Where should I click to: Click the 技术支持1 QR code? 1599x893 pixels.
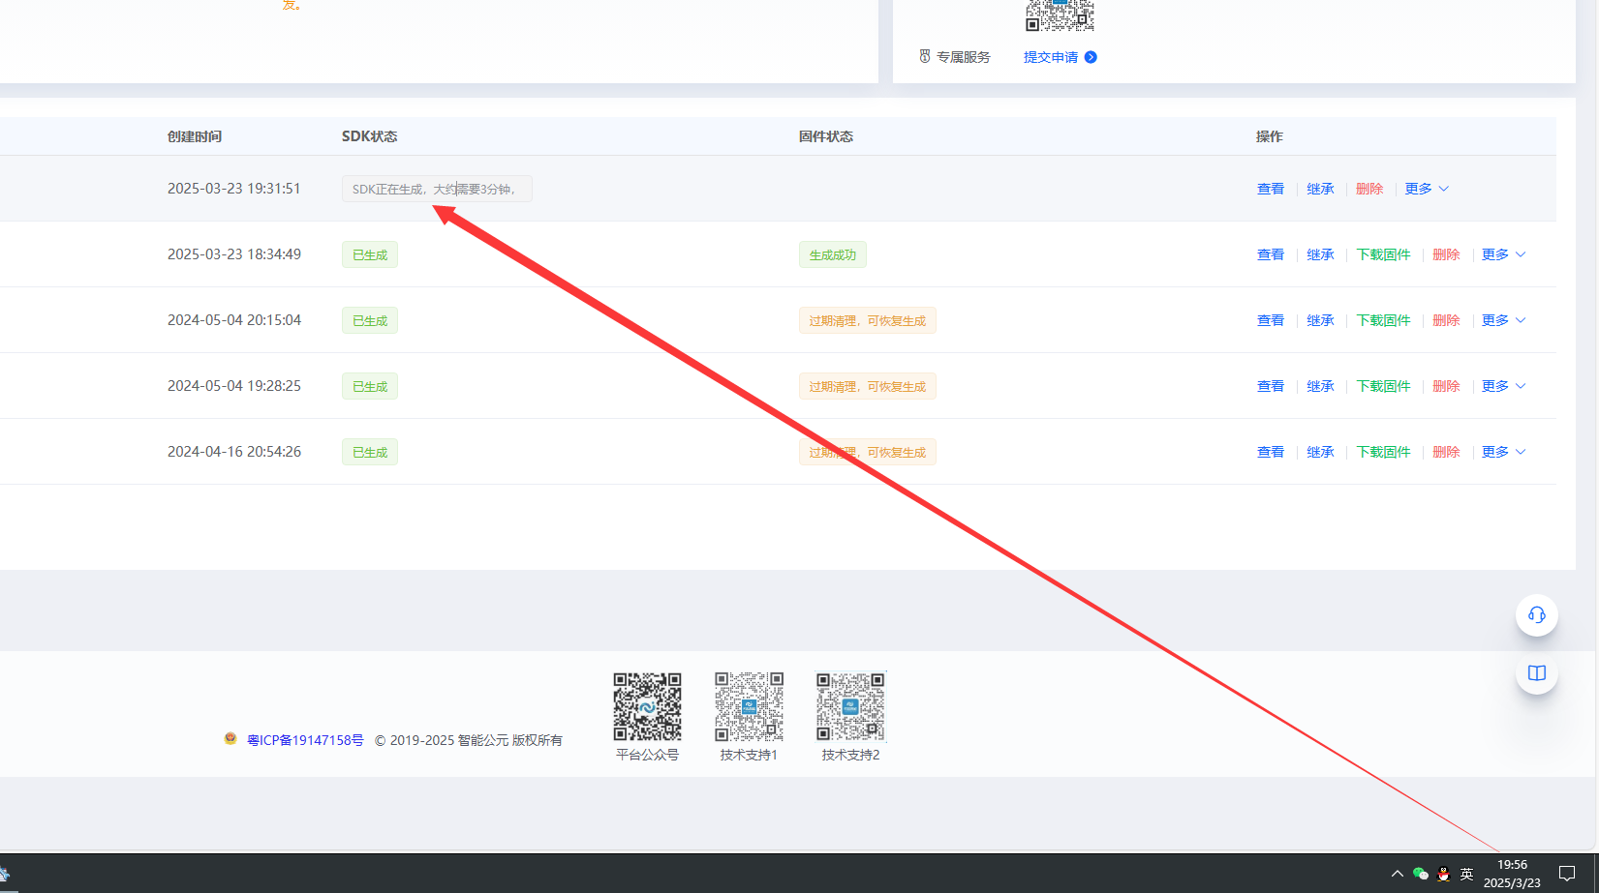point(749,706)
